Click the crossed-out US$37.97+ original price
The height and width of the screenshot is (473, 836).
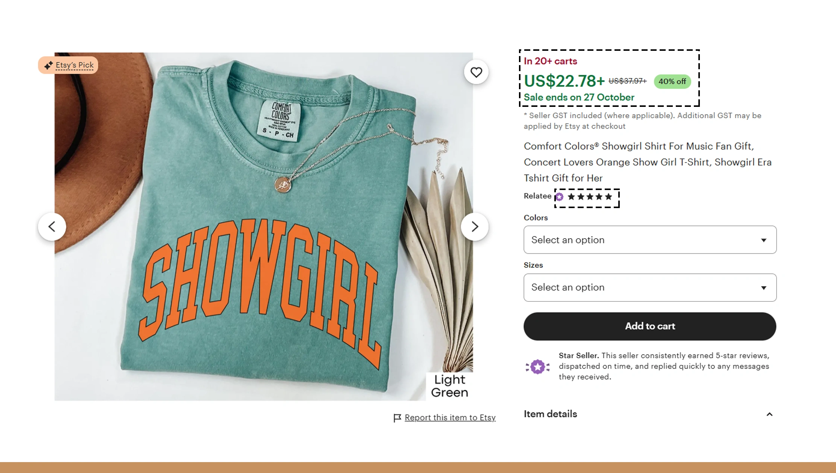point(627,81)
